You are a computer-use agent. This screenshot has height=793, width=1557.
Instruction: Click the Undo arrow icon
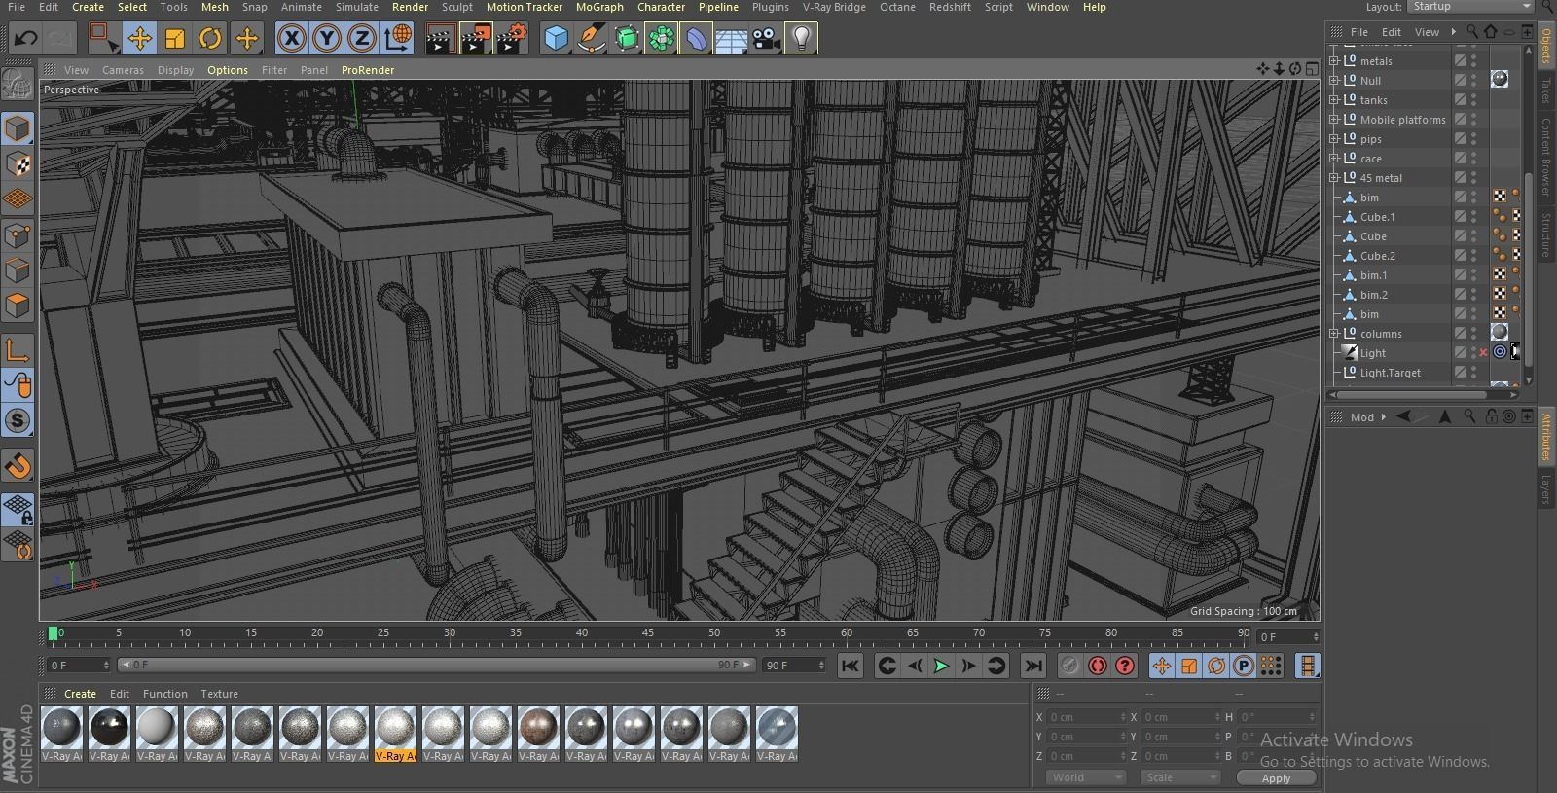(x=26, y=39)
